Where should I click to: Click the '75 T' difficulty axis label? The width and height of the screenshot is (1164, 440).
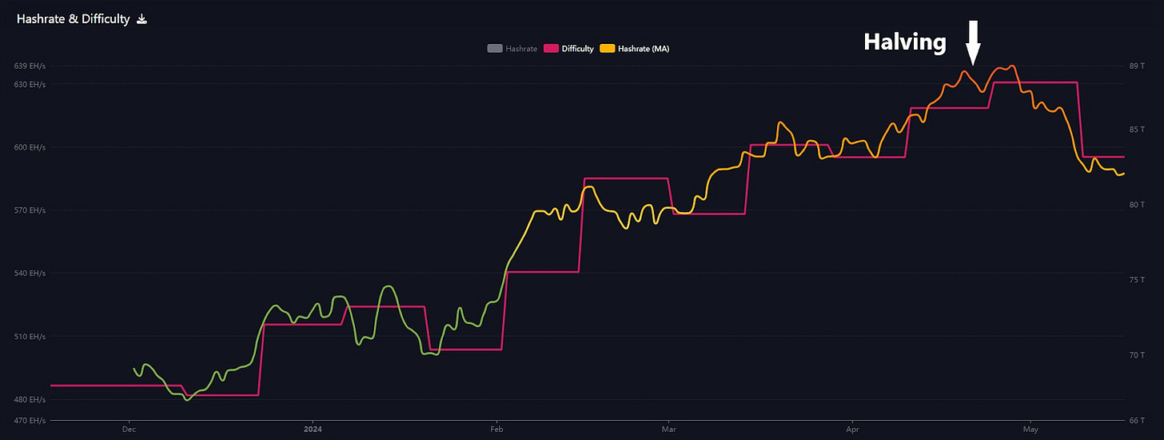[x=1137, y=280]
